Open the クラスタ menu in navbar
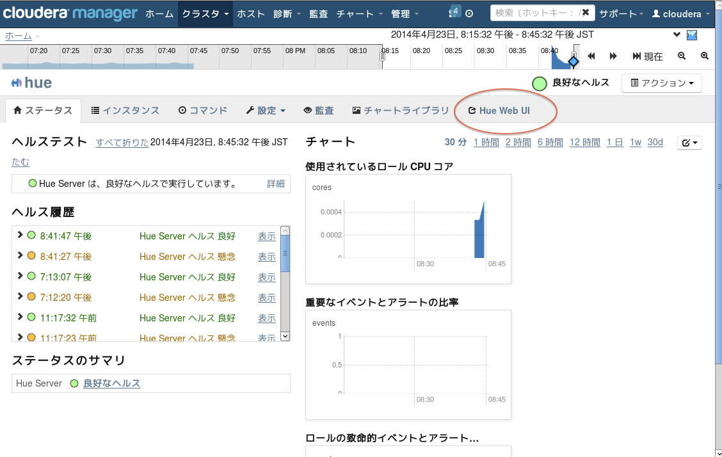722x457 pixels. (205, 14)
